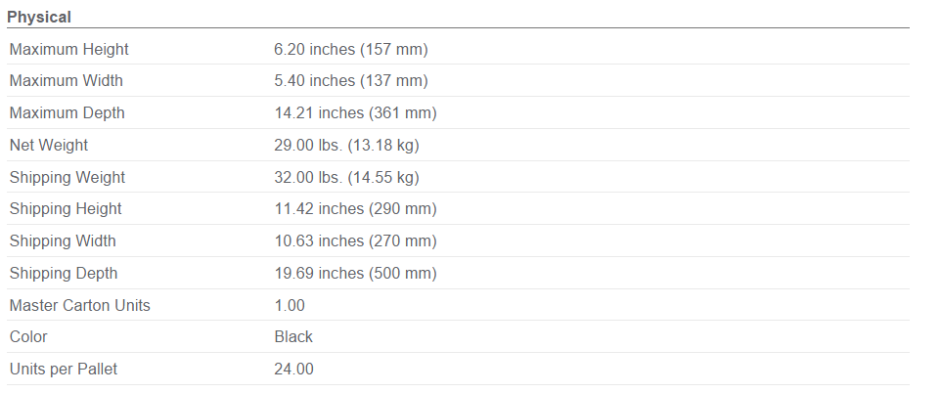Select the Shipping Height label
Image resolution: width=941 pixels, height=393 pixels.
coord(66,209)
